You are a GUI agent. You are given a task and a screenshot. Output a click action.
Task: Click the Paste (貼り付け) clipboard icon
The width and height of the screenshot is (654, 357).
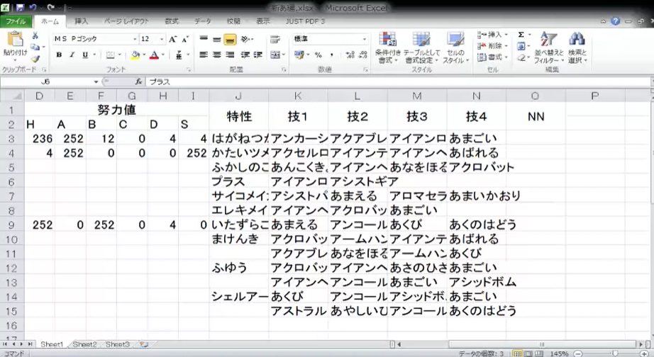[15, 39]
